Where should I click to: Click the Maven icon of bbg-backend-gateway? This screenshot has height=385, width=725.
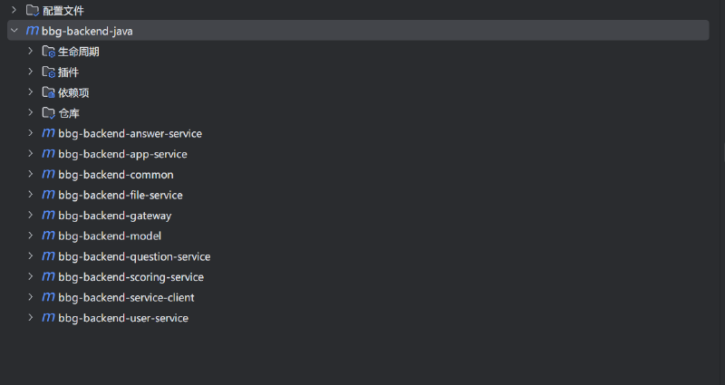pyautogui.click(x=49, y=215)
